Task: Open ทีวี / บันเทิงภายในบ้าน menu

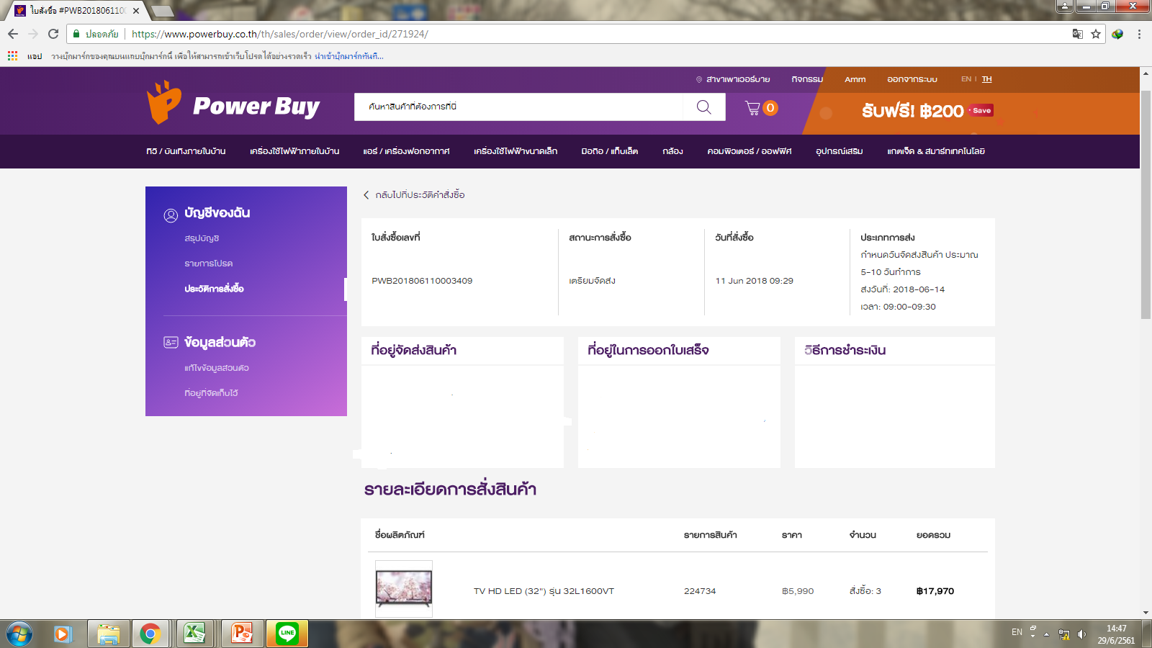Action: [186, 151]
